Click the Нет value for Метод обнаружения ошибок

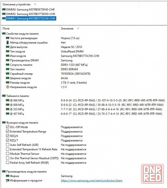click(63, 43)
